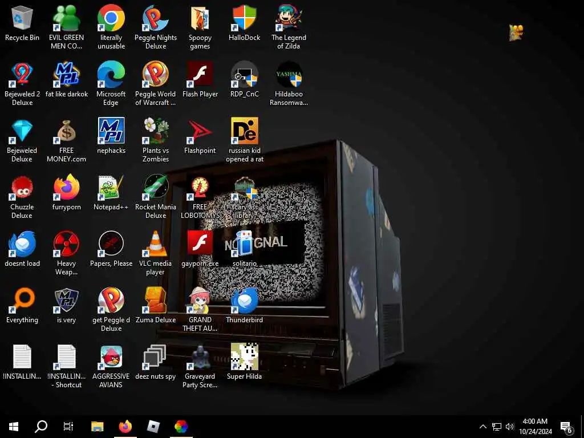Viewport: 584px width, 438px height.
Task: Launch File Explorer from the taskbar
Action: (97, 426)
